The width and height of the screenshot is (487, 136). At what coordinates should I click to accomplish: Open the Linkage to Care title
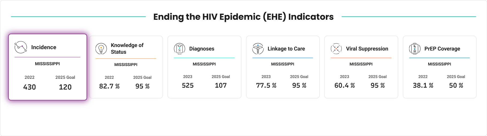286,49
